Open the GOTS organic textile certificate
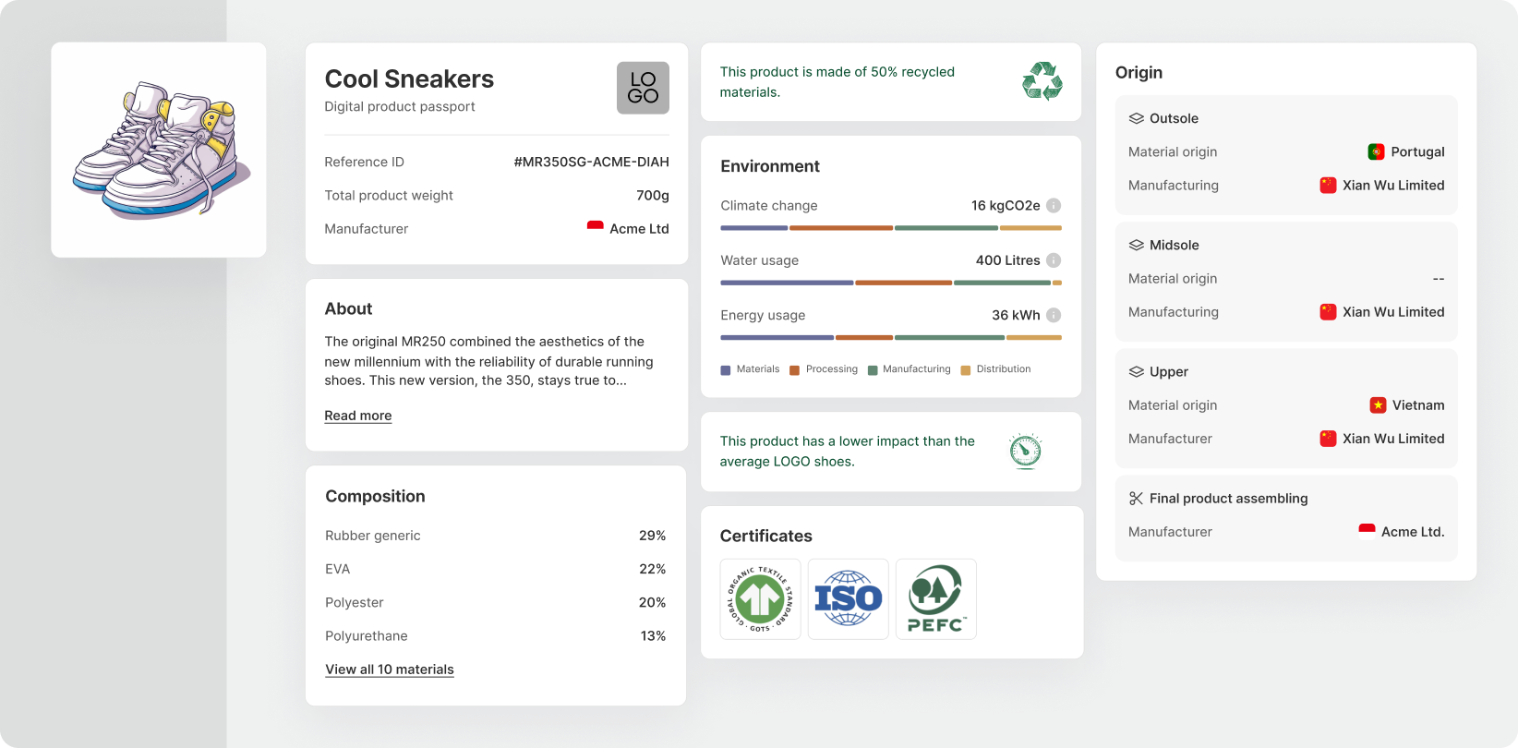 click(760, 599)
